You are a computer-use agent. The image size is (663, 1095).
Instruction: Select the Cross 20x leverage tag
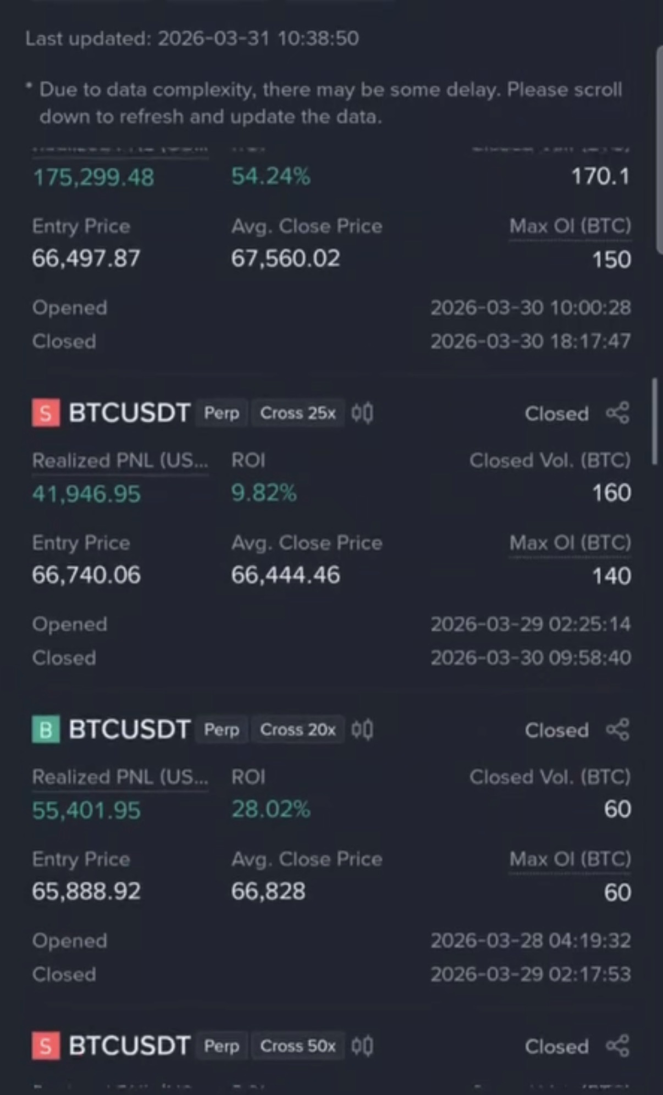(x=297, y=729)
